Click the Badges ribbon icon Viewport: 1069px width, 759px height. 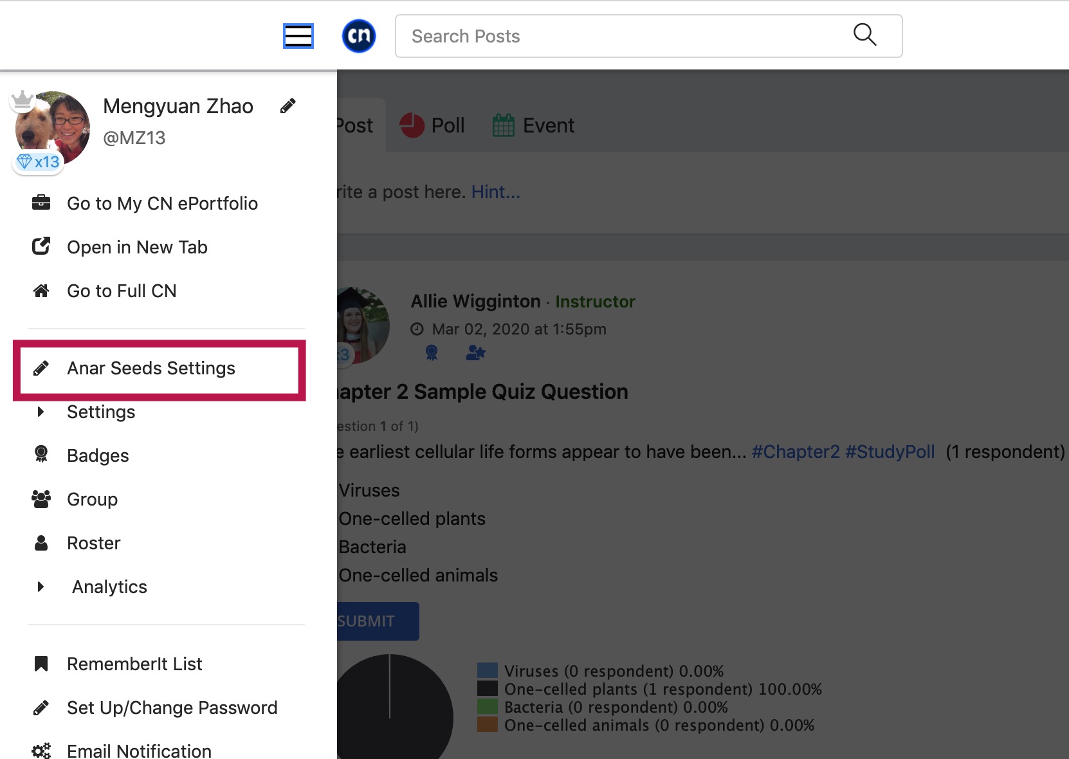tap(41, 454)
